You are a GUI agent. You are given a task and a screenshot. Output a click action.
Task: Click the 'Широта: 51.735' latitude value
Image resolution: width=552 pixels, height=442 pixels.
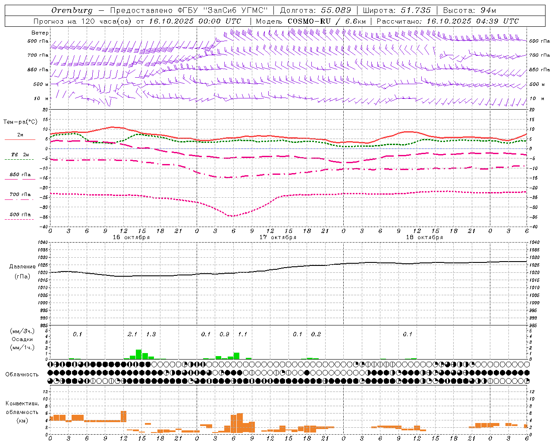click(x=396, y=10)
